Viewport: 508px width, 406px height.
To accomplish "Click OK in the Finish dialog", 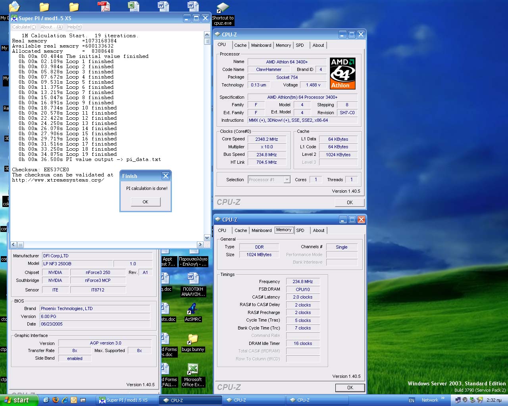I will pos(146,202).
